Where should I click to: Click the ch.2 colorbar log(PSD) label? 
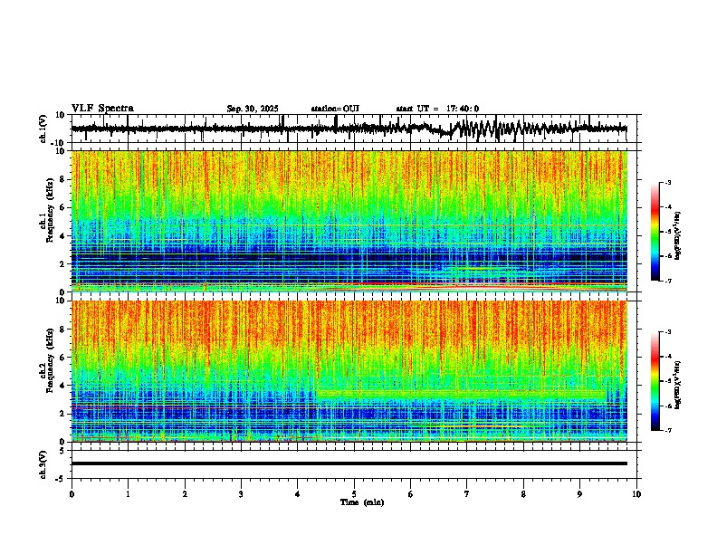coord(678,385)
